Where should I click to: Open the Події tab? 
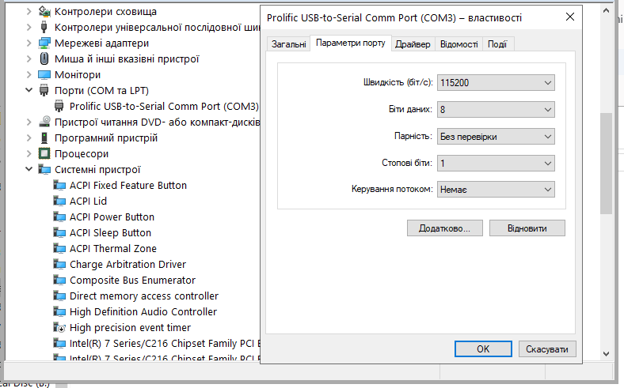coord(497,44)
